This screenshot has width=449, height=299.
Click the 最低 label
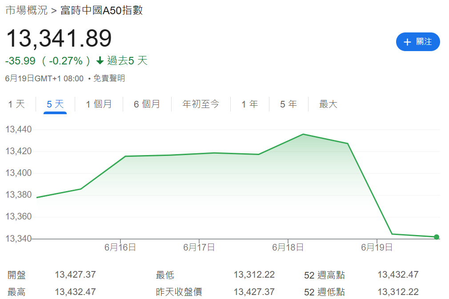(165, 275)
